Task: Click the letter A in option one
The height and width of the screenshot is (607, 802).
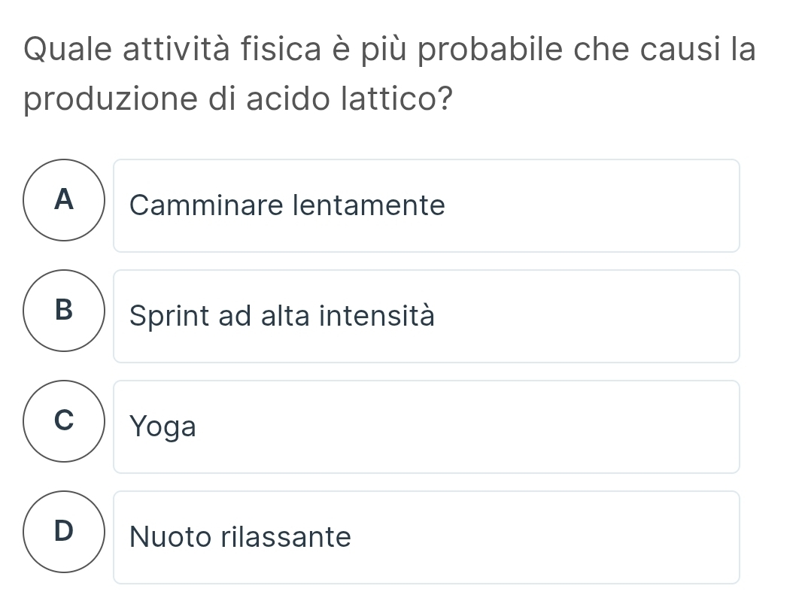Action: click(x=65, y=200)
